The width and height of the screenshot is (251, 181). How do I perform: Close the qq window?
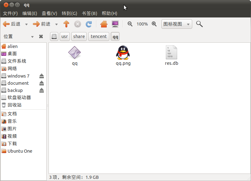coord(6,5)
